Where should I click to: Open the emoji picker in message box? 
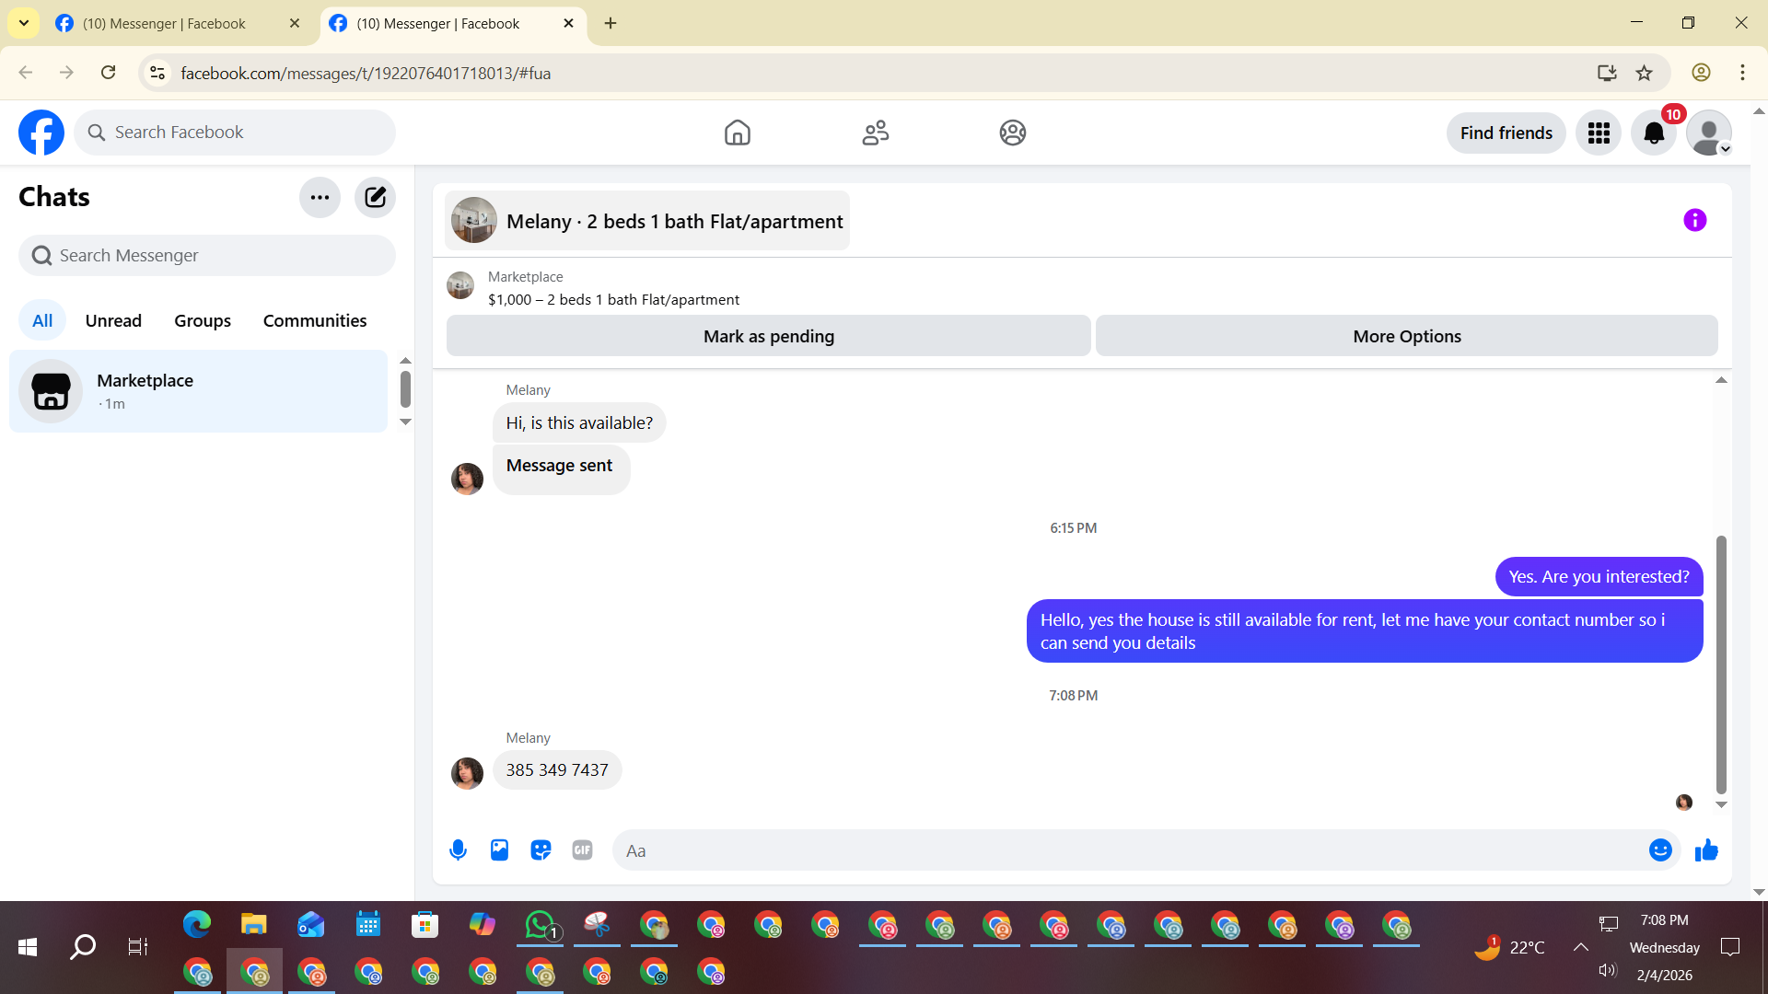(x=1659, y=850)
